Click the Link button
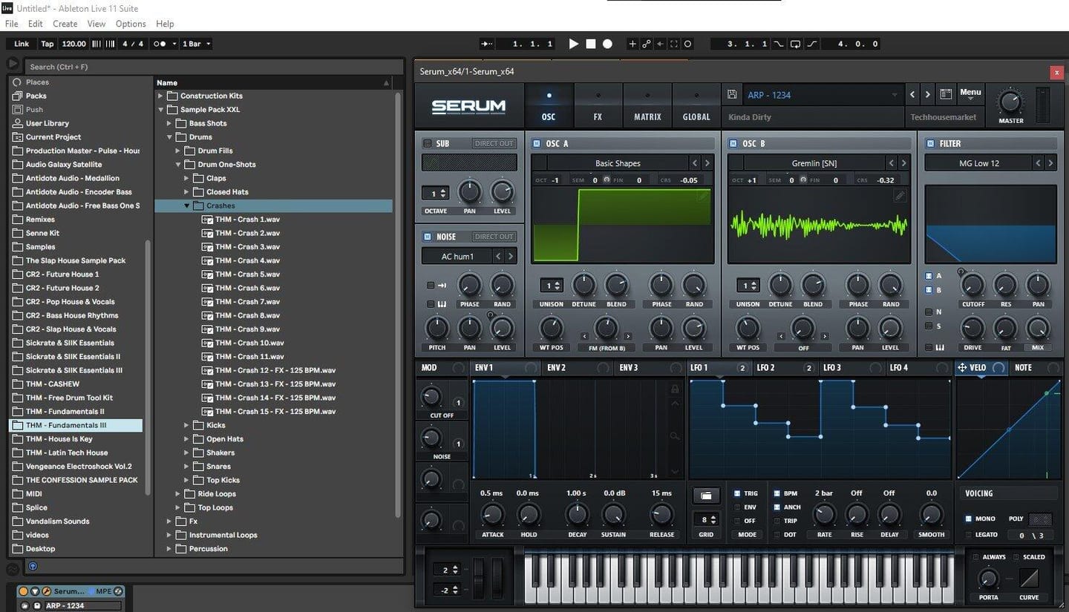This screenshot has height=612, width=1069. click(x=22, y=44)
